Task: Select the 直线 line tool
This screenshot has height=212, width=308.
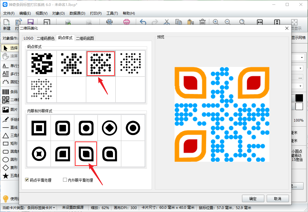Action: (10, 128)
